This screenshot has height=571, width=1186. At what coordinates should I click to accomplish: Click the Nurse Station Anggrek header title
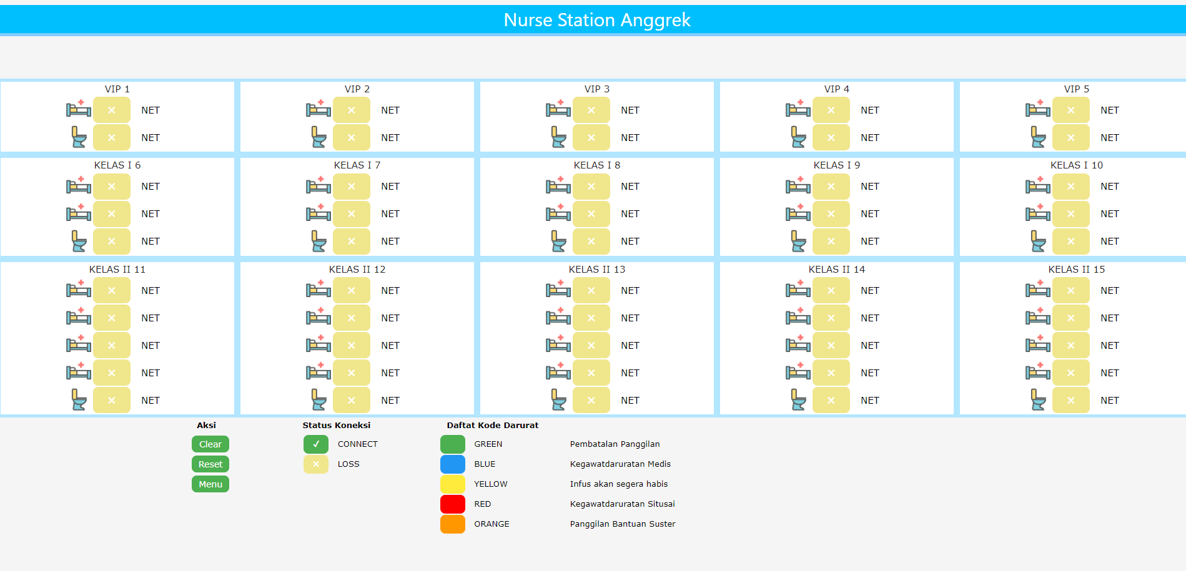(x=596, y=20)
